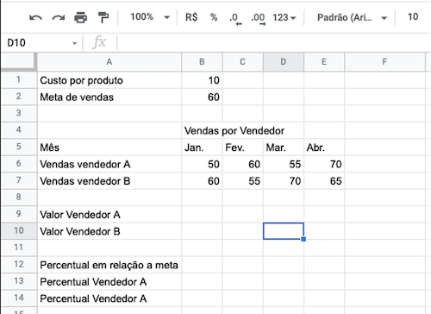Click 'Percentual Vendedor A' in row 13
Viewport: 431px width, 314px height.
tap(109, 282)
